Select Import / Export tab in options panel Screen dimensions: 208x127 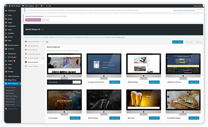[x=34, y=66]
